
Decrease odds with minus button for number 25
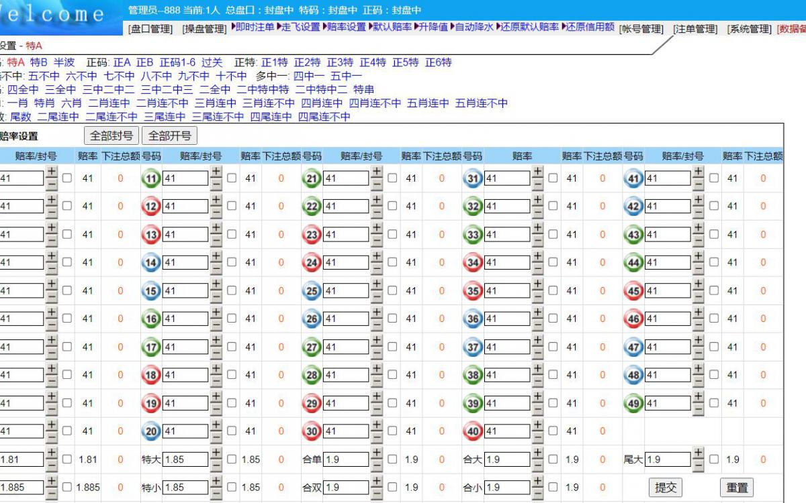pos(377,298)
